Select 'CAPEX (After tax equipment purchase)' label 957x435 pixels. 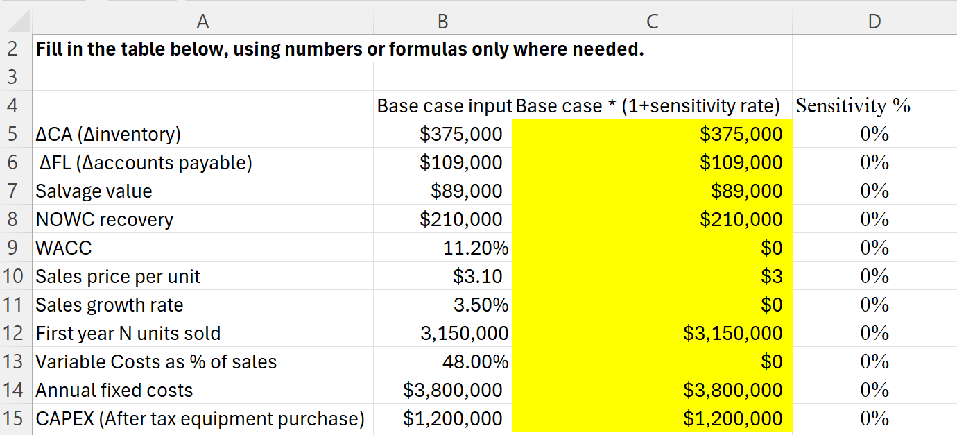tap(202, 418)
